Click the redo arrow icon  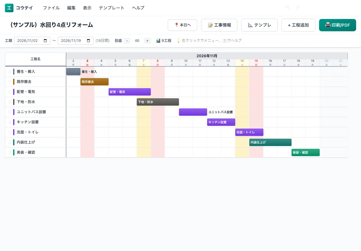(x=297, y=8)
